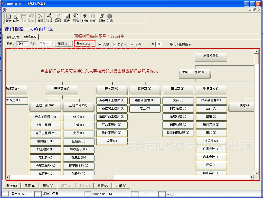Screen dimensions: 263x198
Task: Click the 删除 (Delete) toolbar icon
Action: pyautogui.click(x=40, y=18)
